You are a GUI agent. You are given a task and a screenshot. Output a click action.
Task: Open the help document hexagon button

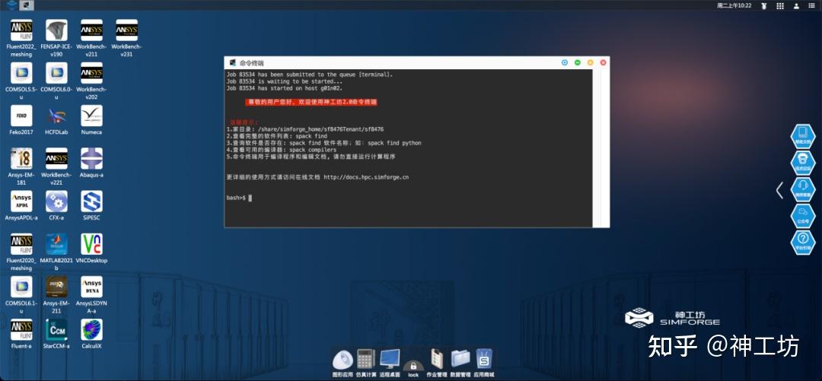[803, 136]
